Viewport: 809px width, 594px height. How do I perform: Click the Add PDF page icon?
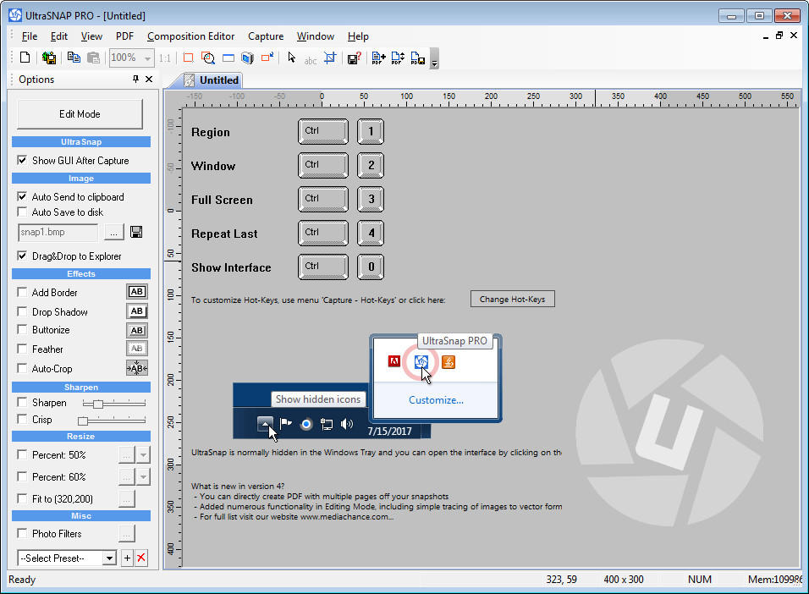(x=378, y=58)
